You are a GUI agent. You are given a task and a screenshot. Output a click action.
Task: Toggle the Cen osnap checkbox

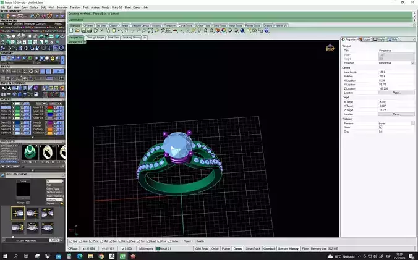pyautogui.click(x=110, y=241)
